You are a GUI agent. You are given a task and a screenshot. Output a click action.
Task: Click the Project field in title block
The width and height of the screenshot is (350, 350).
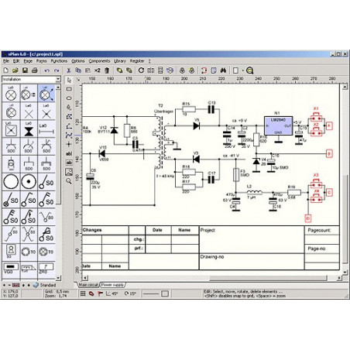point(252,239)
